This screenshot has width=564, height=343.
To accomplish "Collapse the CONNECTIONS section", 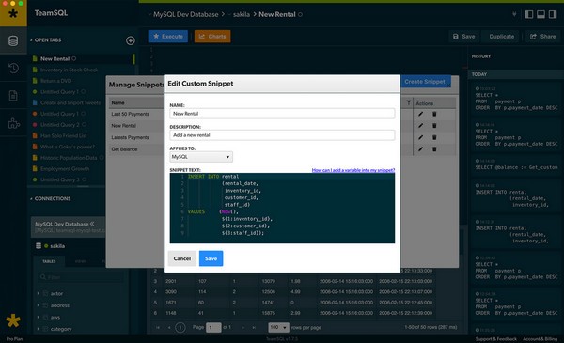I will point(31,199).
